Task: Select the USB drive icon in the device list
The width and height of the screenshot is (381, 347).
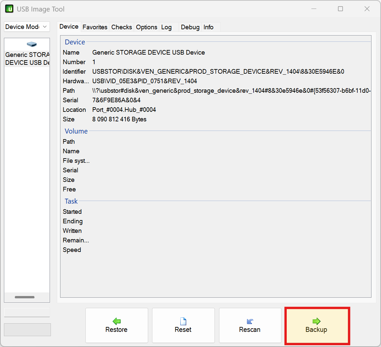Action: click(x=32, y=44)
